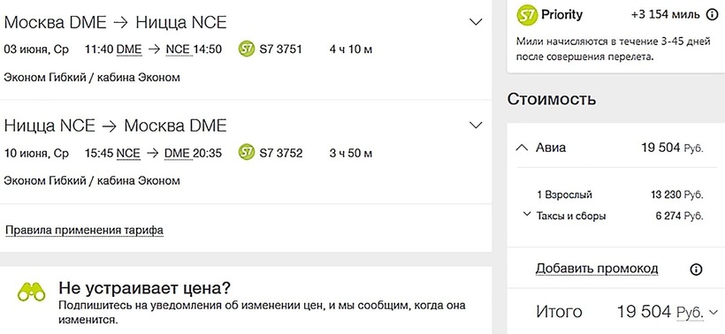725x334 pixels.
Task: Click S7 airline logo for flight S7 3751
Action: [x=247, y=49]
